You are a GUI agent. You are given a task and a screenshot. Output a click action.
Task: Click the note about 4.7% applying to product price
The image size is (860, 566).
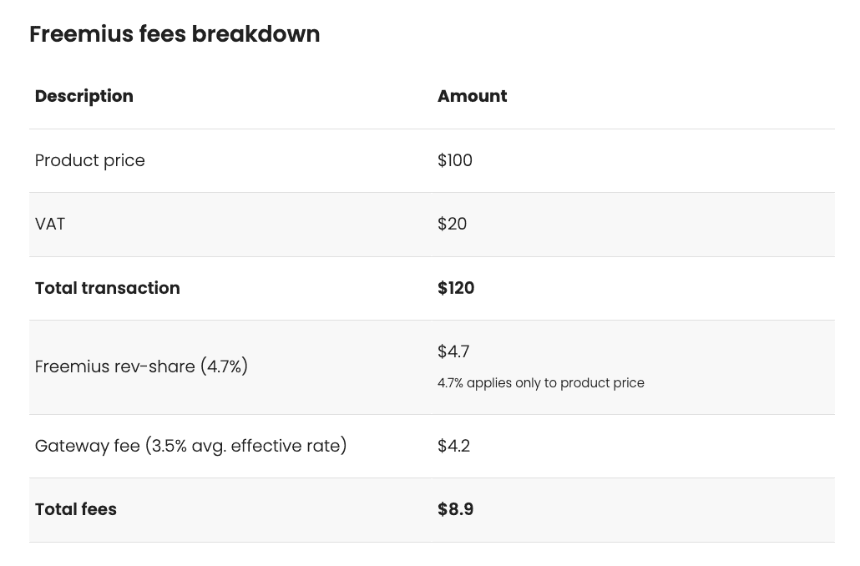tap(541, 383)
